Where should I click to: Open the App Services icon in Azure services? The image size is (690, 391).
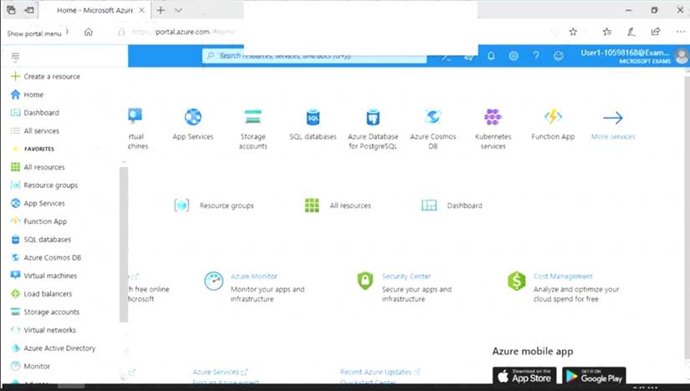(x=192, y=118)
